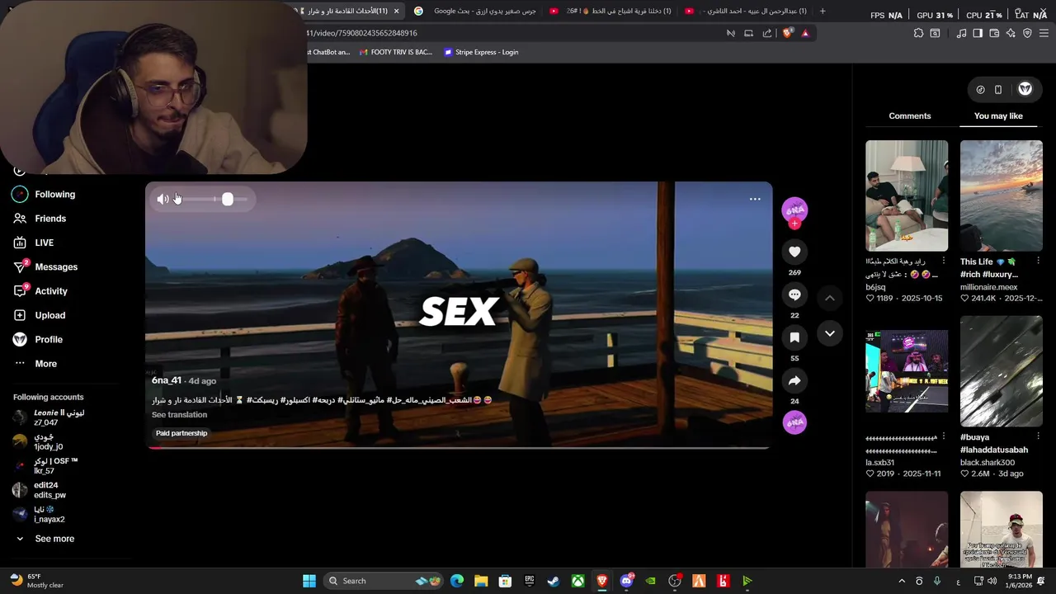
Task: Open Activity in the sidebar
Action: (x=40, y=291)
